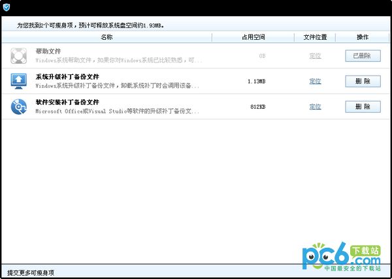Select the 软件安装补丁备份文件 row title
Screen dimensions: 392x279
click(67, 102)
